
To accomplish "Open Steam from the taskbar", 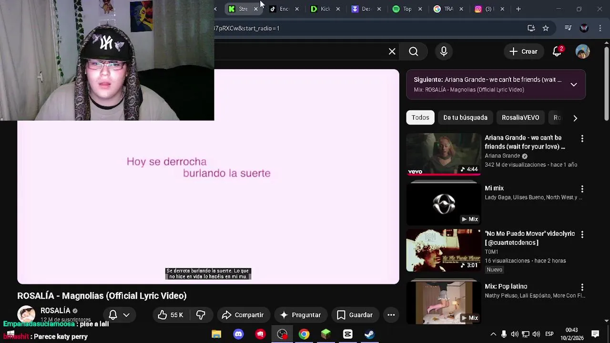I will click(369, 334).
